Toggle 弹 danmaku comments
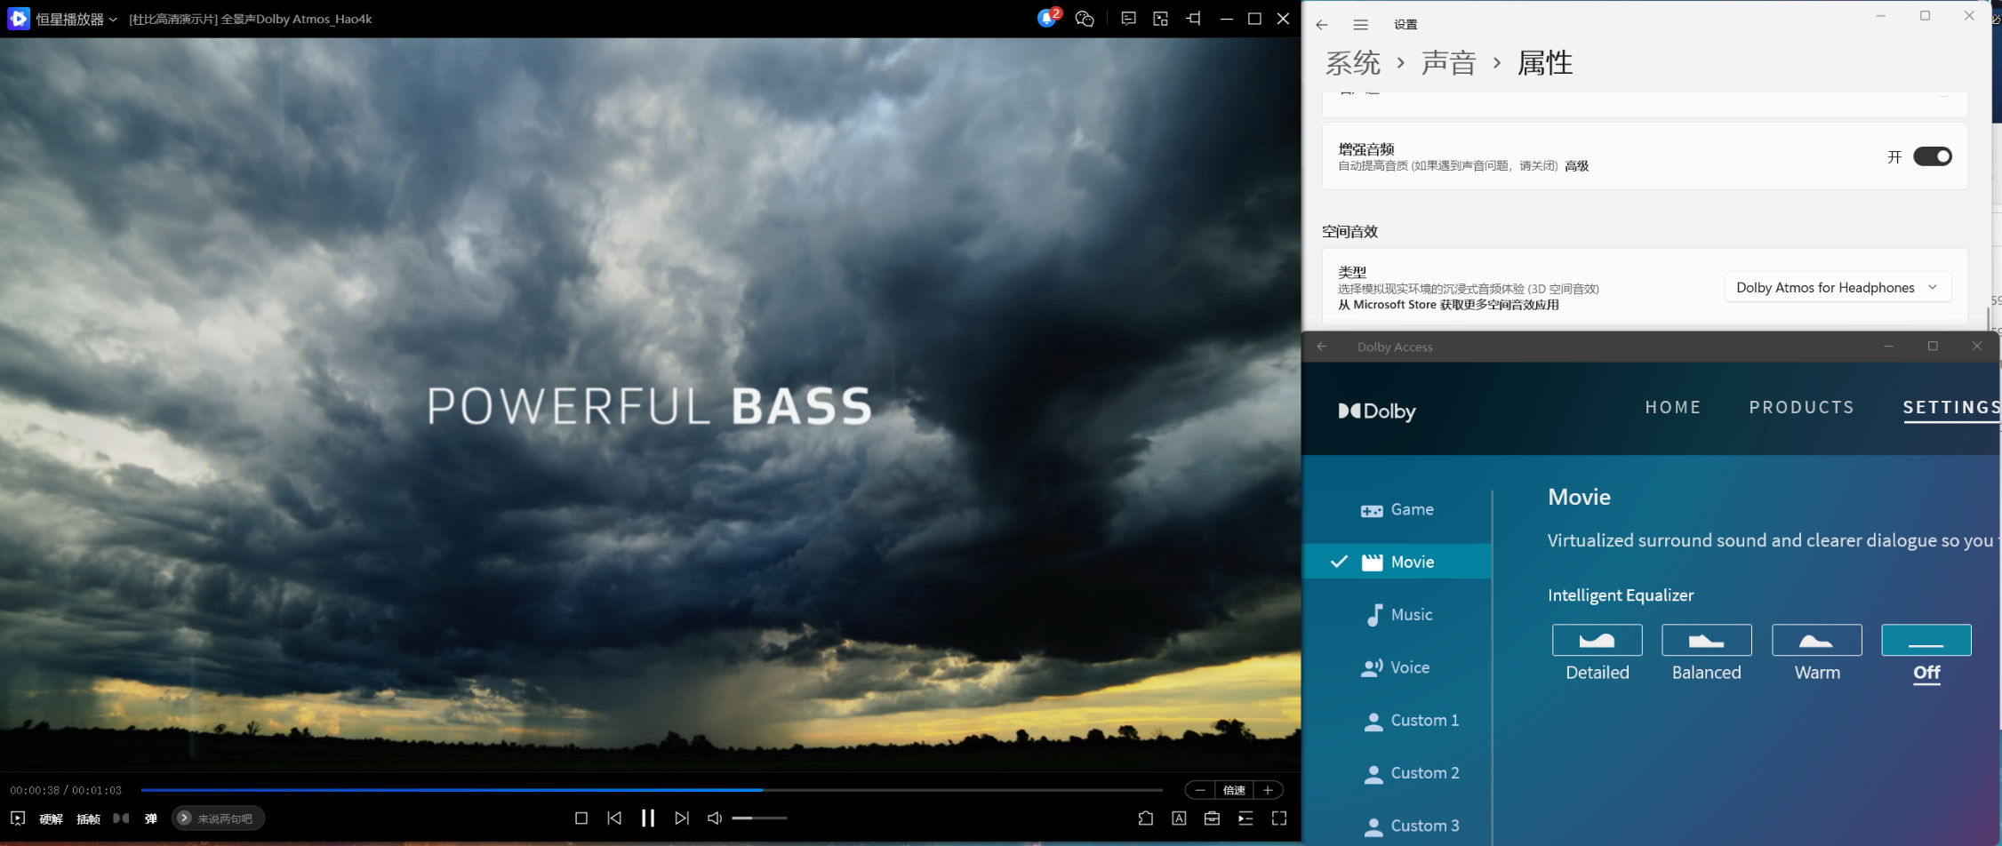 click(151, 818)
